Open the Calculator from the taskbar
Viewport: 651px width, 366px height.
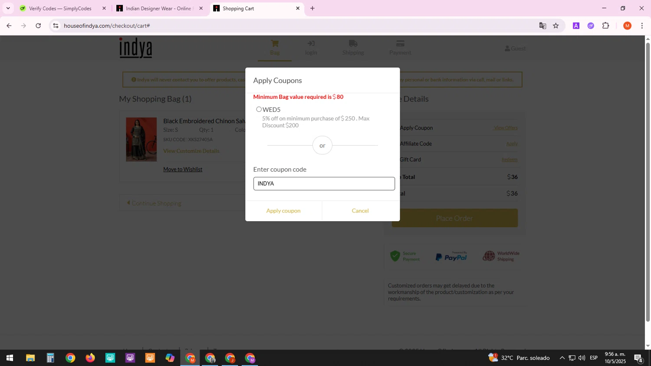click(50, 358)
